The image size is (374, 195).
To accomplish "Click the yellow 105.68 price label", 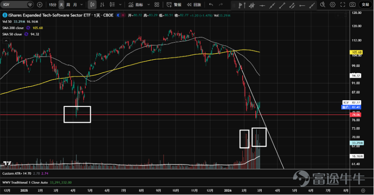I will (356, 52).
